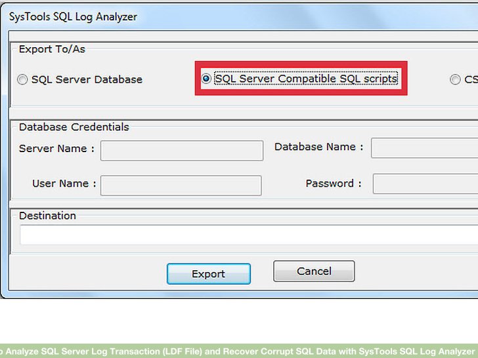478x358 pixels.
Task: Click the SysTools SQL Log Analyzer title bar
Action: point(73,16)
